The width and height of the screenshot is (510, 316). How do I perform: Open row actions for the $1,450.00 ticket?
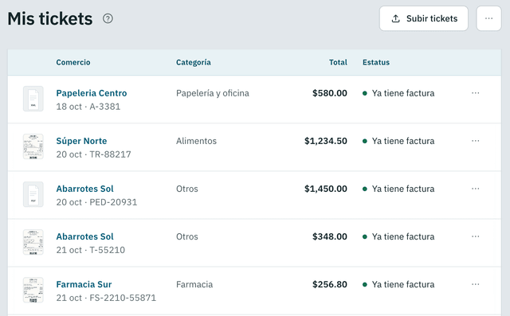[x=475, y=189]
